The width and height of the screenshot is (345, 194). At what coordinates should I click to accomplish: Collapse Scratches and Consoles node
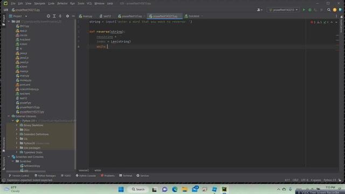point(9,157)
